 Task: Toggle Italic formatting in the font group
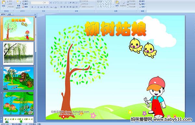click(x=35, y=7)
